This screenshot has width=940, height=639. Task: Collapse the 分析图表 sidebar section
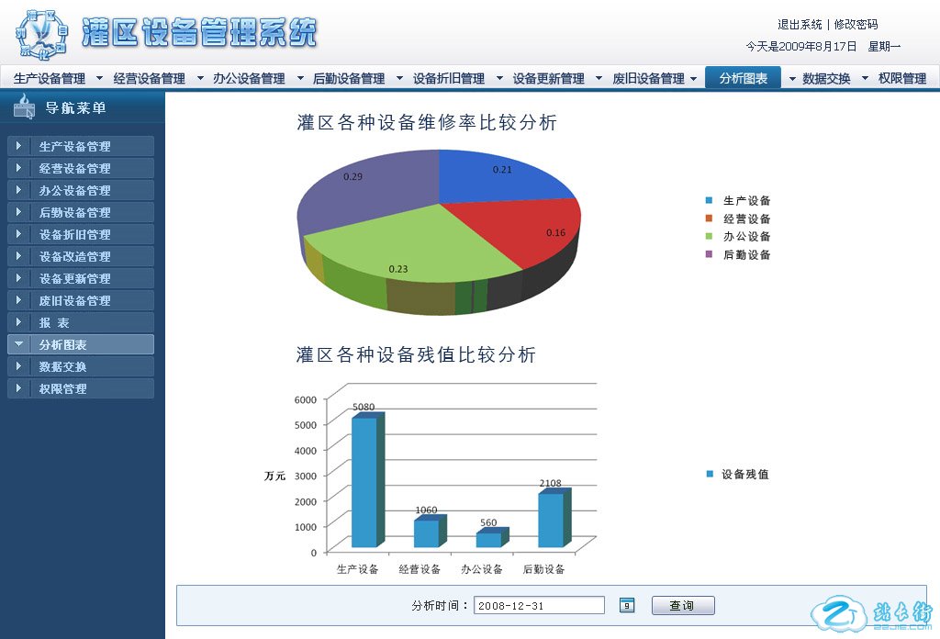(18, 344)
